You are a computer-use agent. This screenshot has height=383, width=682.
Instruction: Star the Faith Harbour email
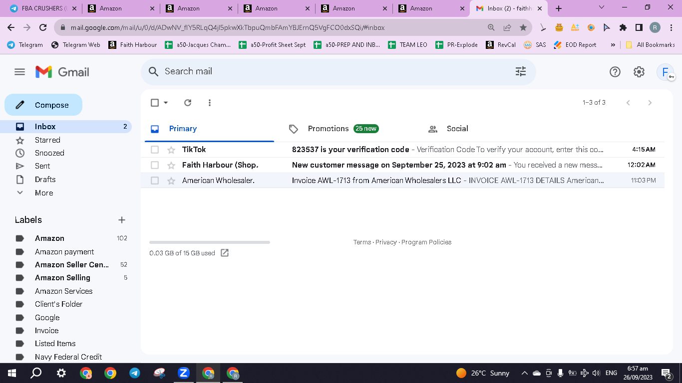(171, 165)
